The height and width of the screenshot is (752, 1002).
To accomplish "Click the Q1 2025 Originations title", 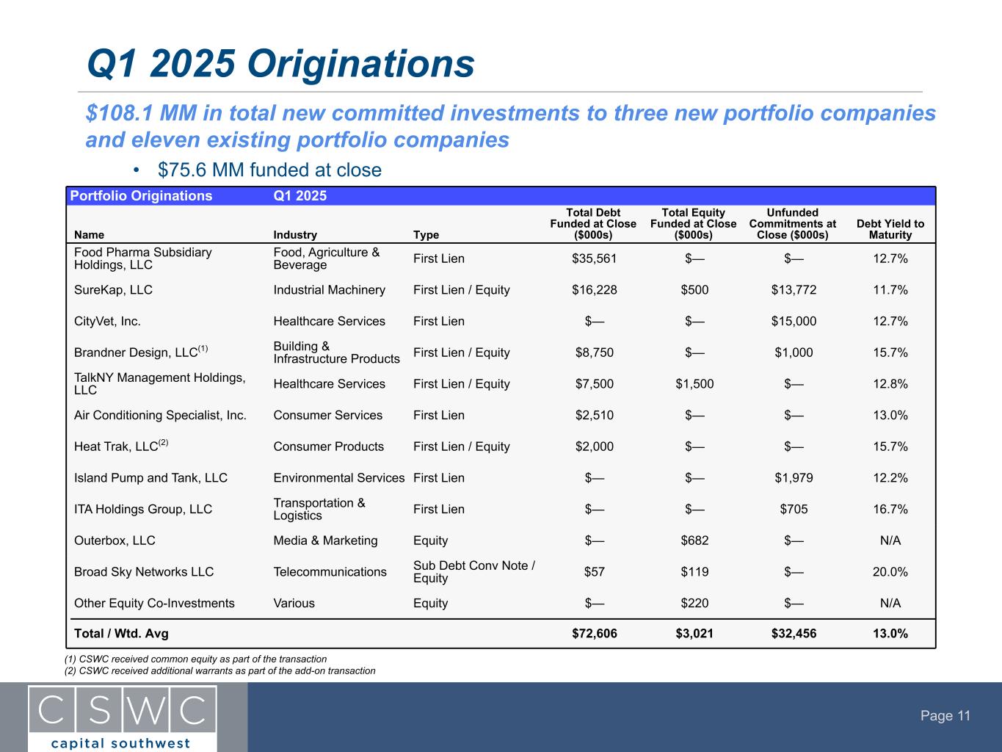I will 280,64.
